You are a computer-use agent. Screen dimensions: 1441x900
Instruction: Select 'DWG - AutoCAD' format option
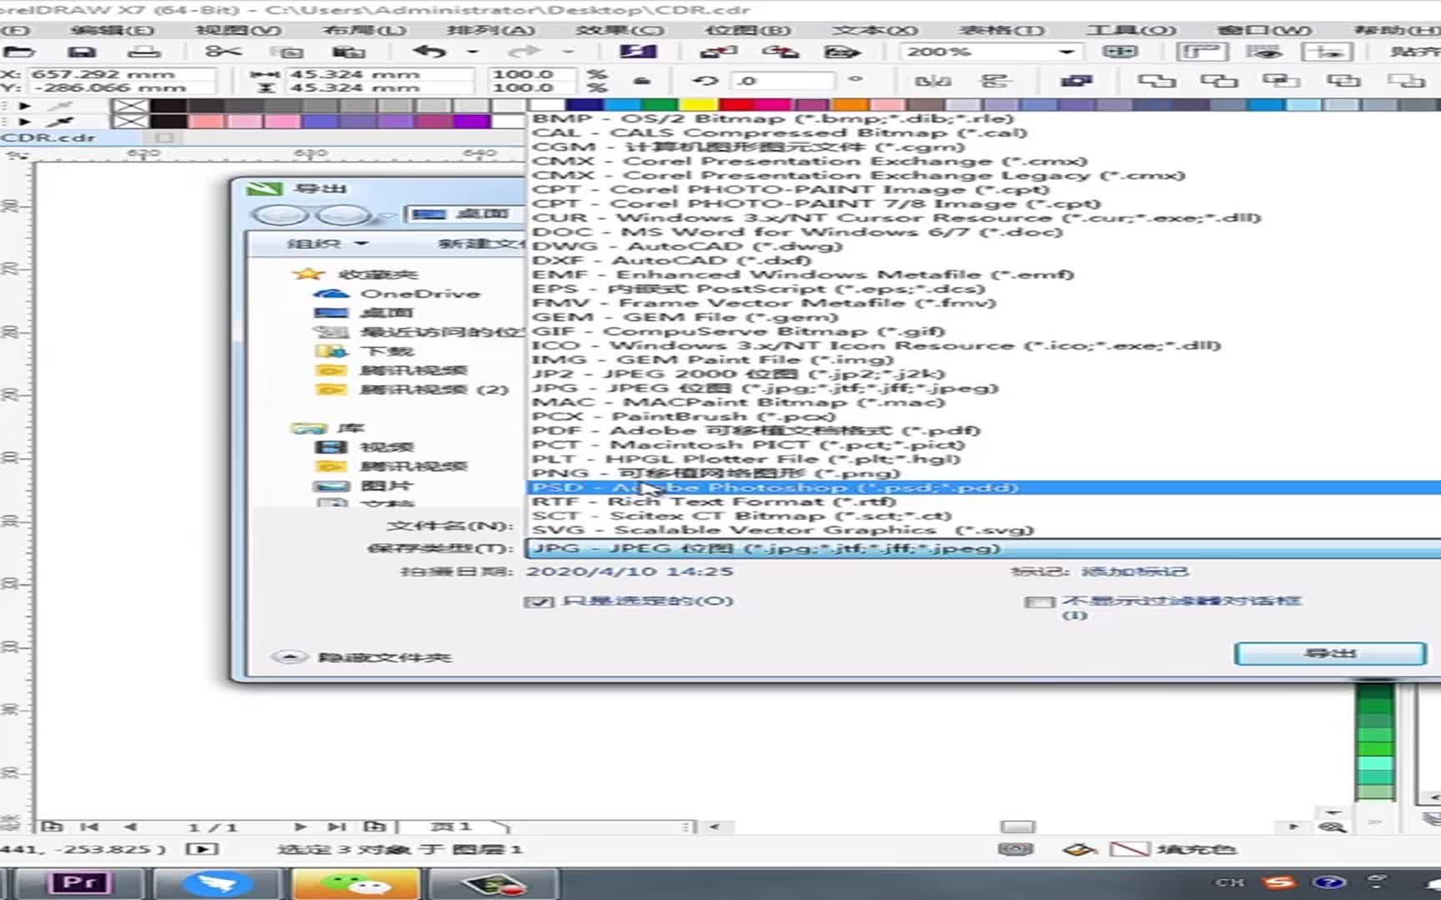(x=984, y=247)
